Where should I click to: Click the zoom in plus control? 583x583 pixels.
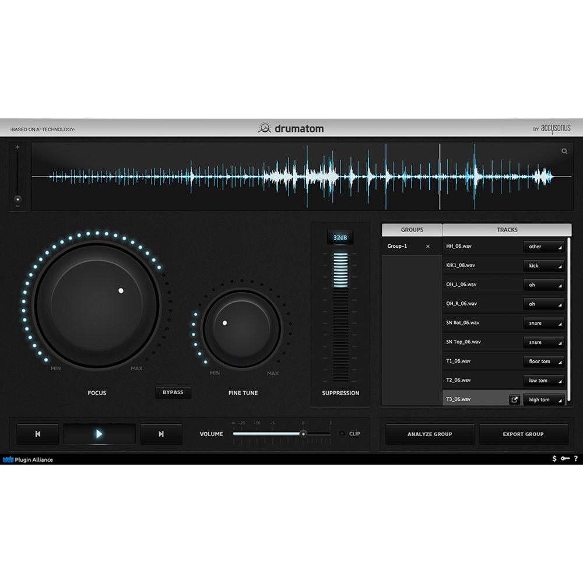[x=17, y=147]
